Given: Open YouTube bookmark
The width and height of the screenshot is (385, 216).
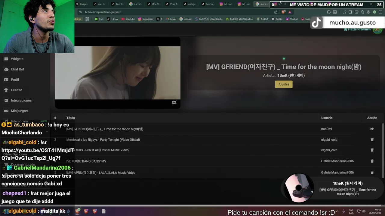Looking at the screenshot, I should (x=128, y=19).
